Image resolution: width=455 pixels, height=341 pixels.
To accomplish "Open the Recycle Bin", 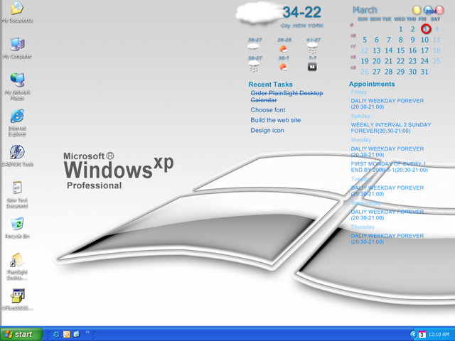I will click(17, 227).
